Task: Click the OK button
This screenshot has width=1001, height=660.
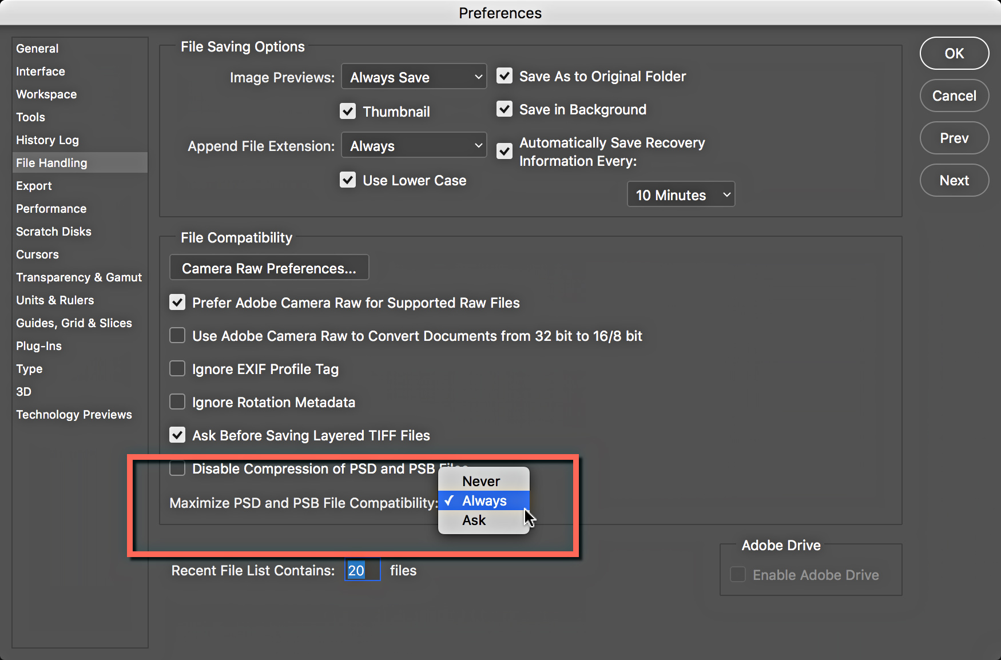Action: click(954, 53)
